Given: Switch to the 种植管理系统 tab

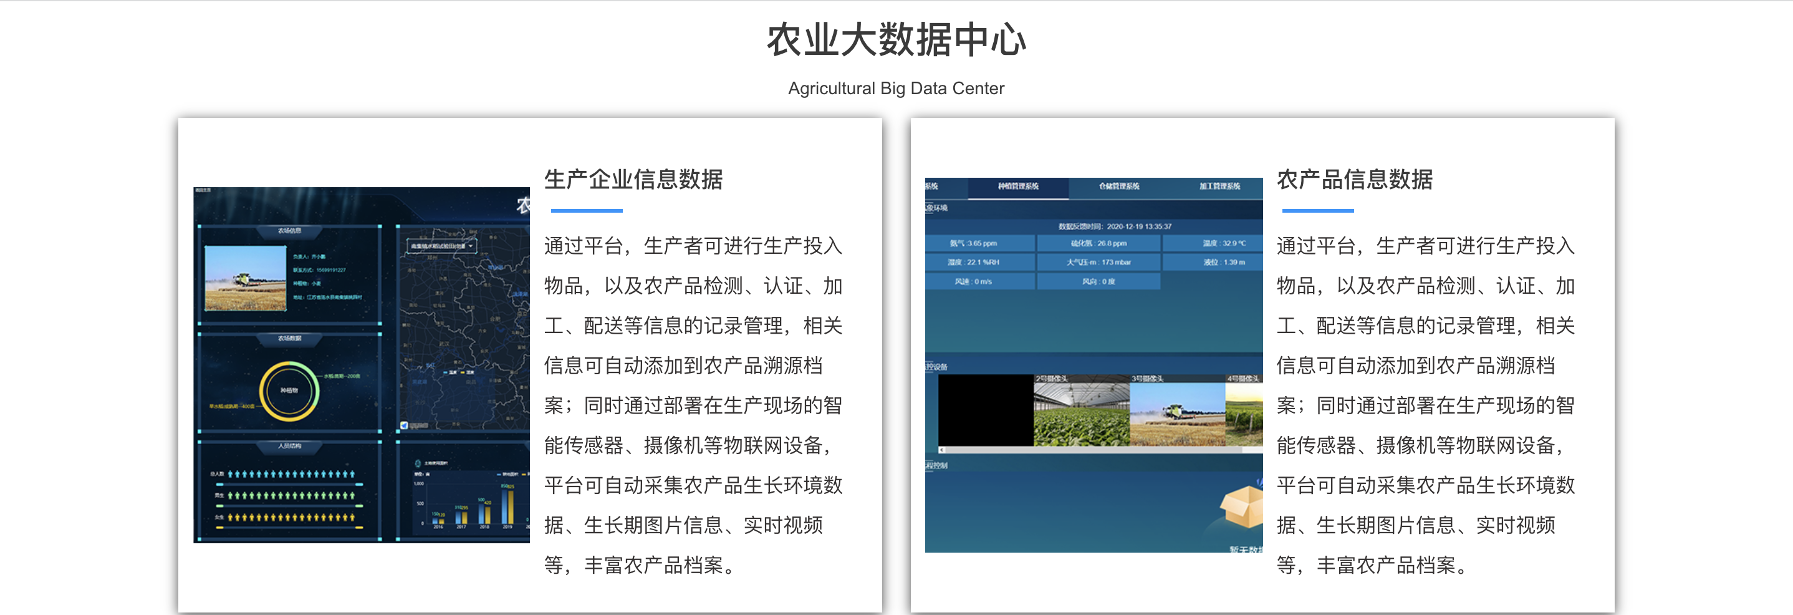Looking at the screenshot, I should click(x=1017, y=186).
